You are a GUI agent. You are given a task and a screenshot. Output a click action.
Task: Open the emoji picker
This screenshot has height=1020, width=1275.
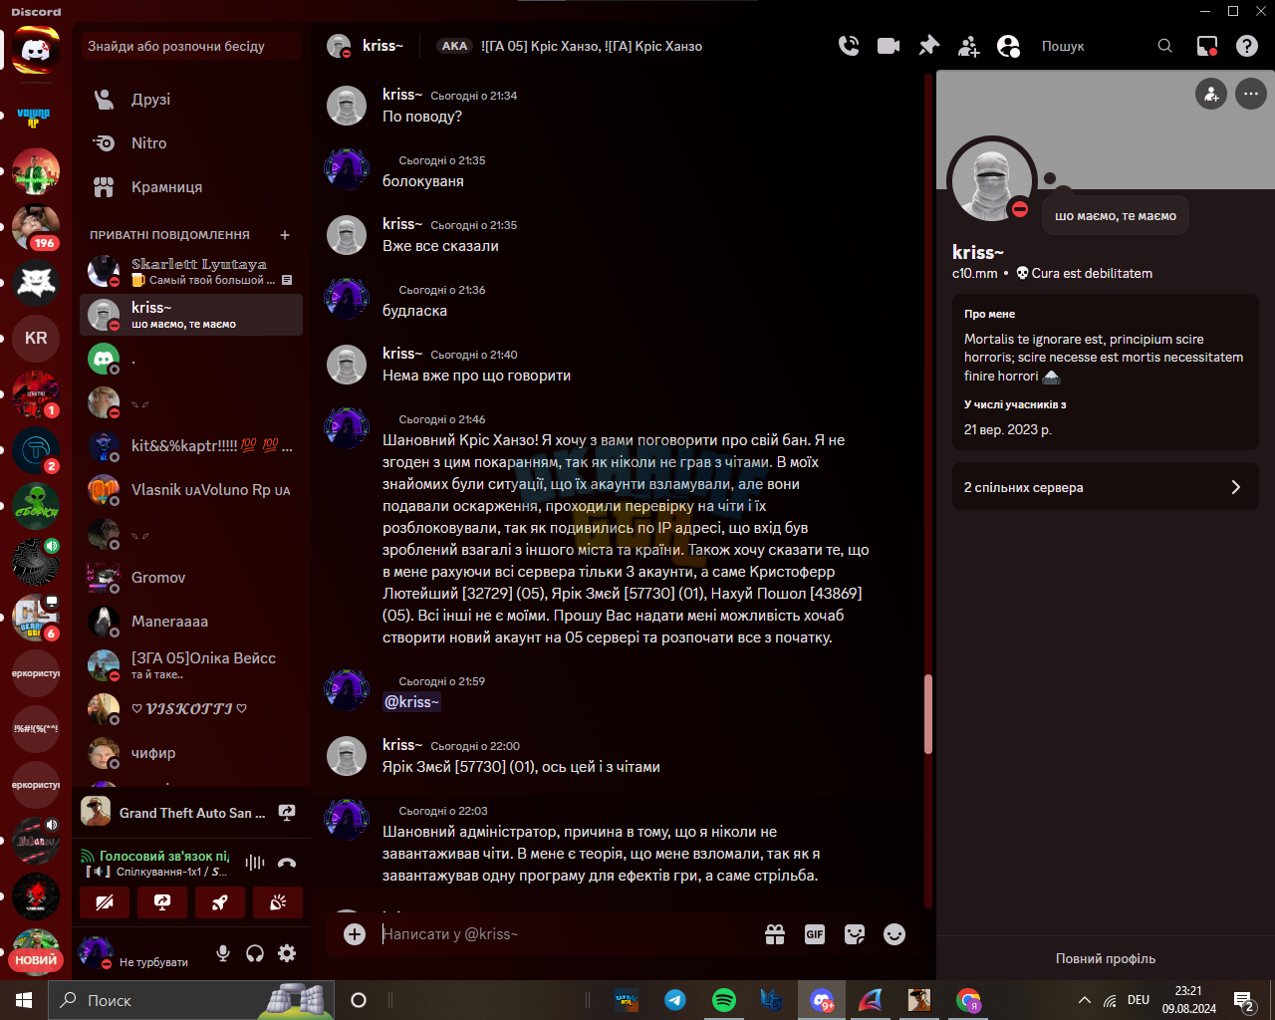pyautogui.click(x=894, y=934)
